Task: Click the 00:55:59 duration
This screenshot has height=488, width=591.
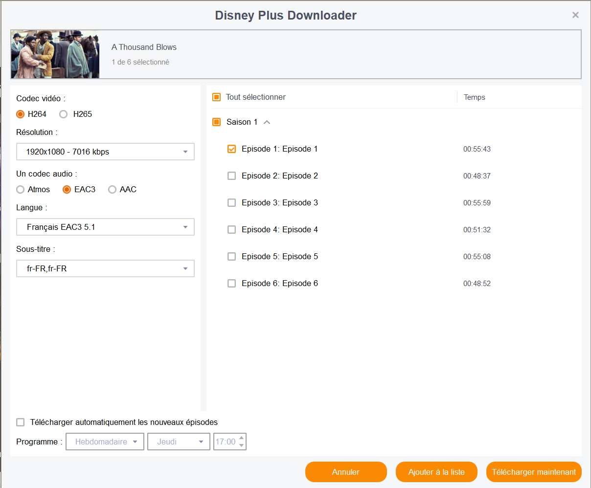Action: click(477, 203)
